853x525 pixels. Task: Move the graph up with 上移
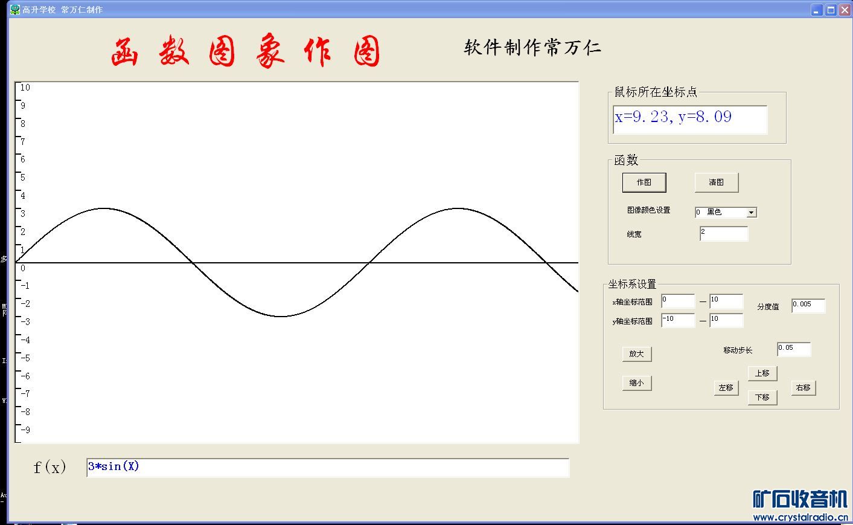(762, 373)
